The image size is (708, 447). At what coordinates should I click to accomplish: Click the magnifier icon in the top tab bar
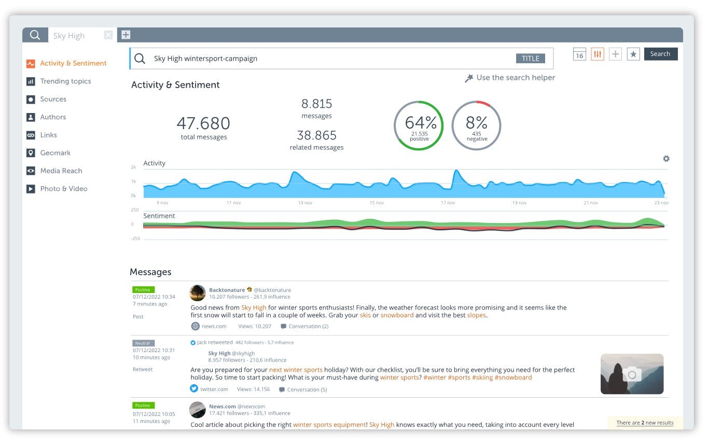[x=35, y=35]
